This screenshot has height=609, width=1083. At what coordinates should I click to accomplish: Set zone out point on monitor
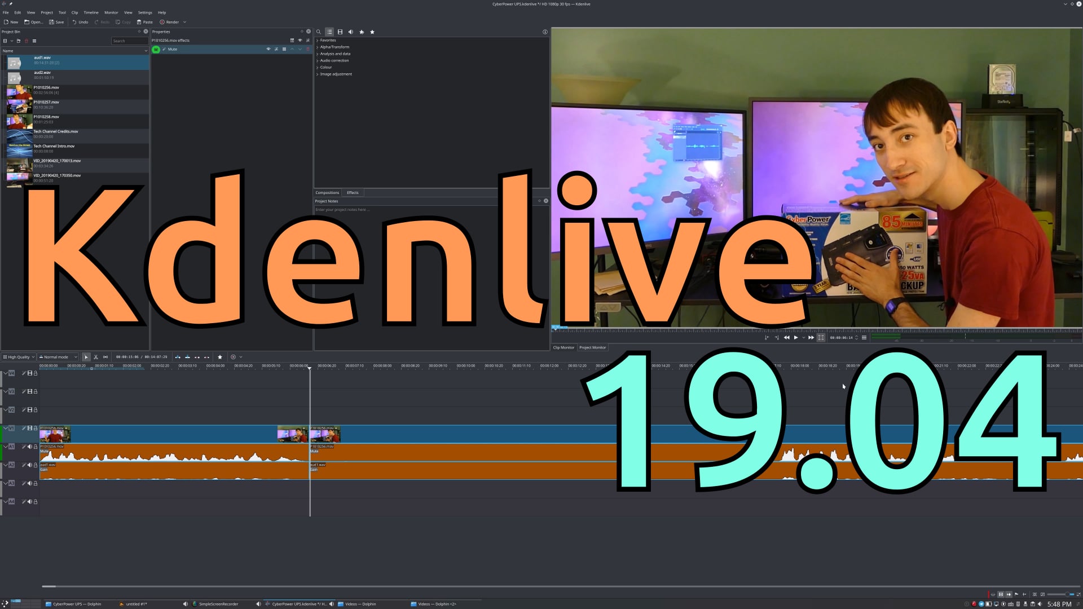[777, 338]
